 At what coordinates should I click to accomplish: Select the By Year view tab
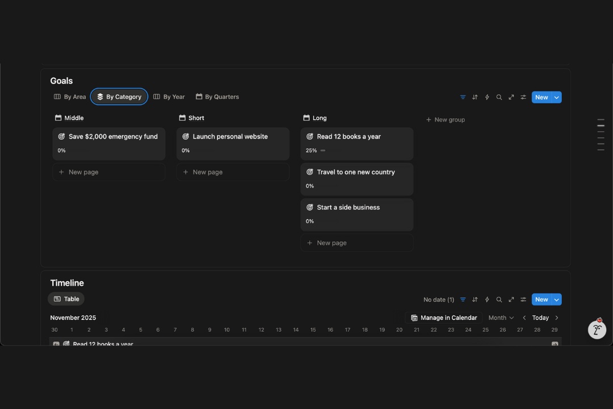pos(169,97)
